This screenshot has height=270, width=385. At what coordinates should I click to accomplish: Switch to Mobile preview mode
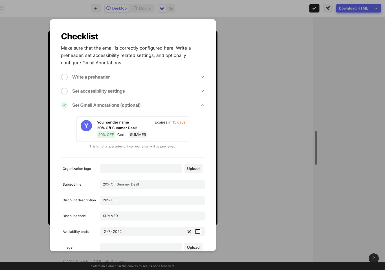click(x=142, y=8)
